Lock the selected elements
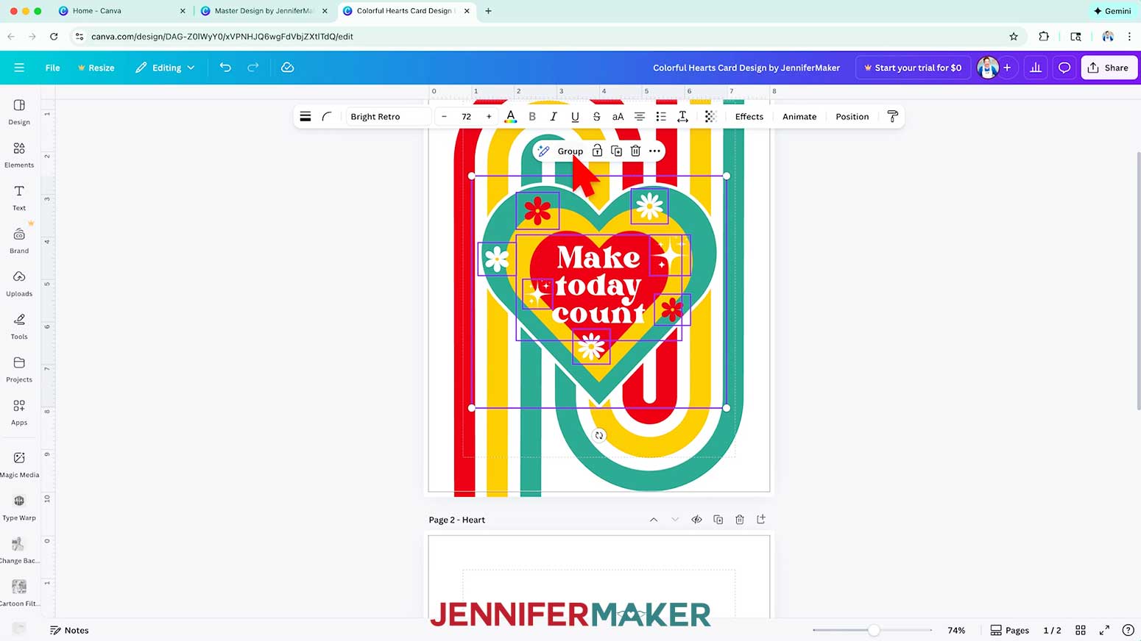 [597, 151]
